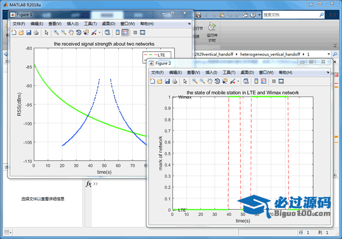
Task: Click dock arrow at Figure 1 menu bar end
Action: 189,23
